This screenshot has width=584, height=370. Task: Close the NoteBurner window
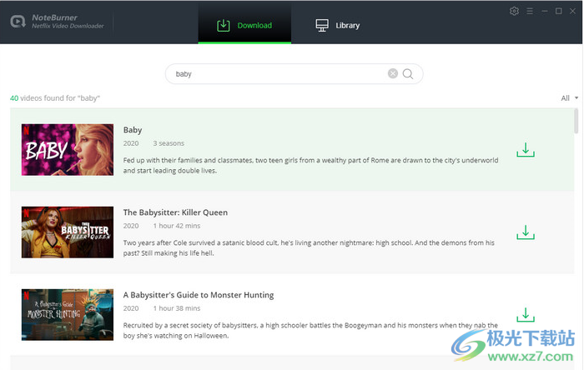coord(572,11)
